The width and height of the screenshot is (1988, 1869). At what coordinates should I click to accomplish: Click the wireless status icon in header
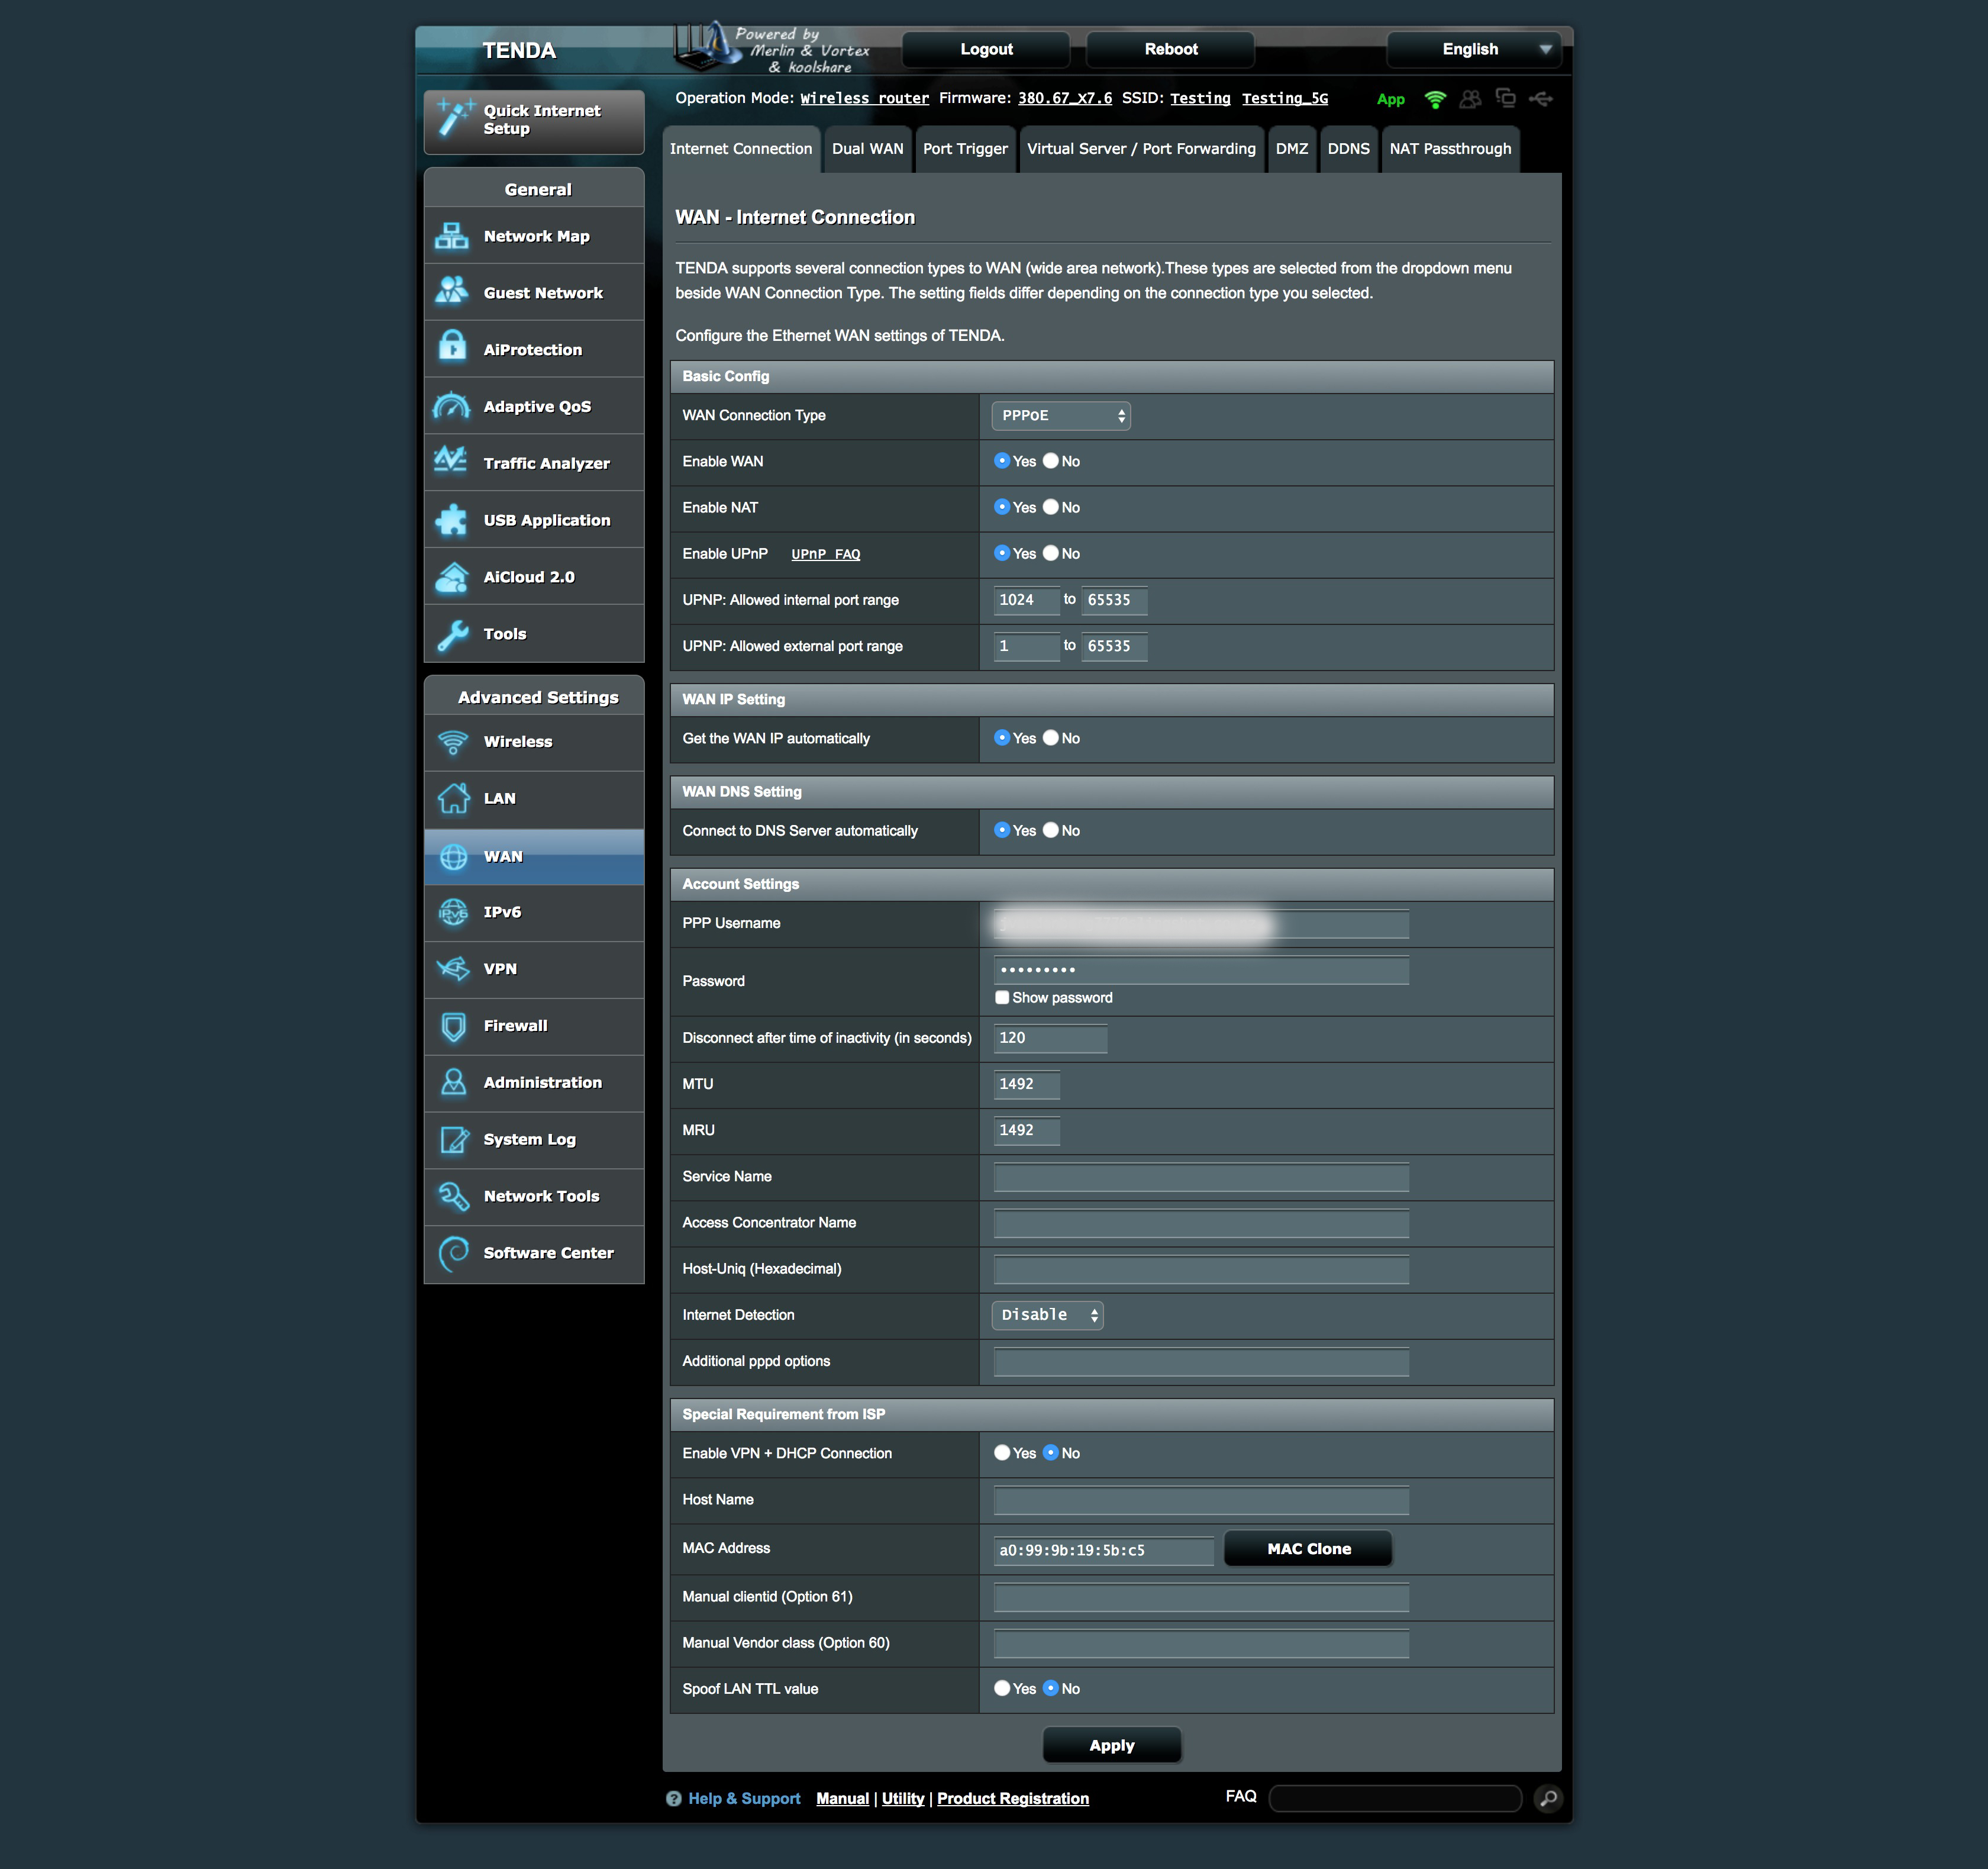click(x=1435, y=99)
